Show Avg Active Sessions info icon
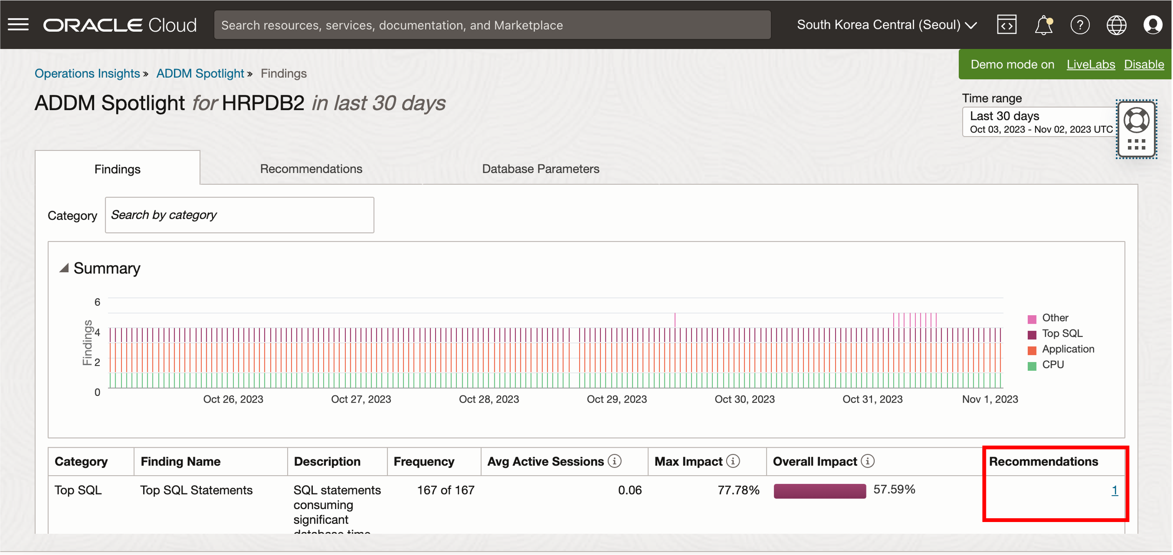Image resolution: width=1173 pixels, height=555 pixels. 615,461
